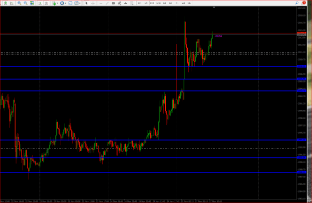This screenshot has width=312, height=203.
Task: Switch to W1 weekly timeframe
Action: tap(183, 3)
